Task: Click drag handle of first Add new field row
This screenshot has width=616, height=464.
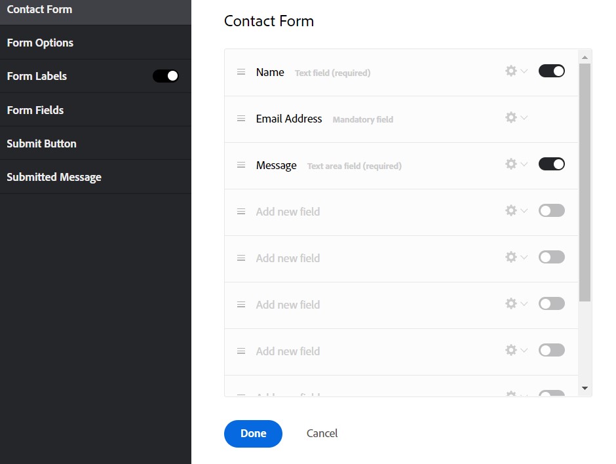Action: click(x=241, y=212)
